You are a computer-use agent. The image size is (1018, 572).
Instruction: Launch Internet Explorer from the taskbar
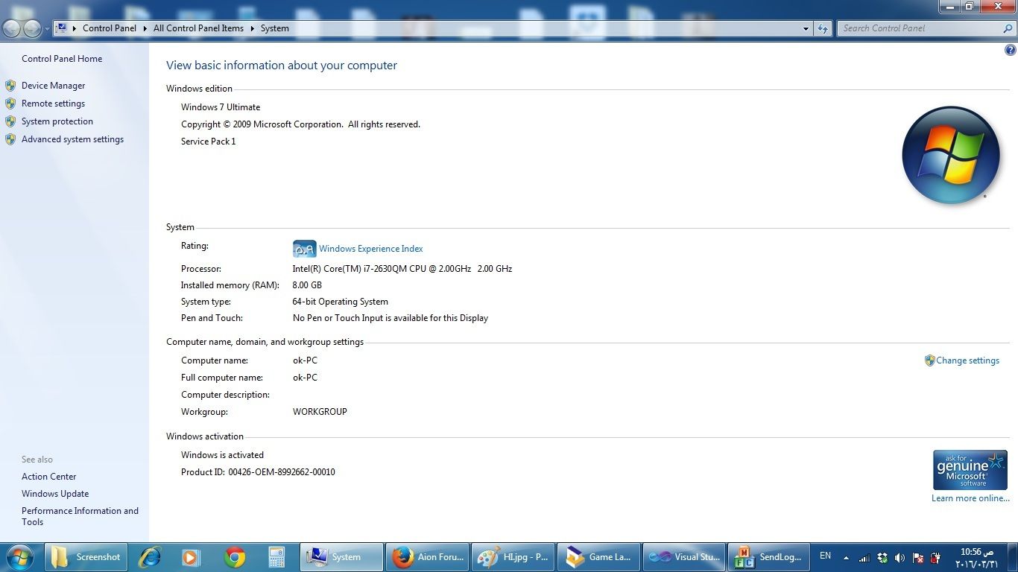coord(150,557)
